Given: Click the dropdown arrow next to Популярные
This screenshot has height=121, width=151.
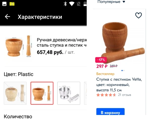Looking at the screenshot, I should pos(124,2).
